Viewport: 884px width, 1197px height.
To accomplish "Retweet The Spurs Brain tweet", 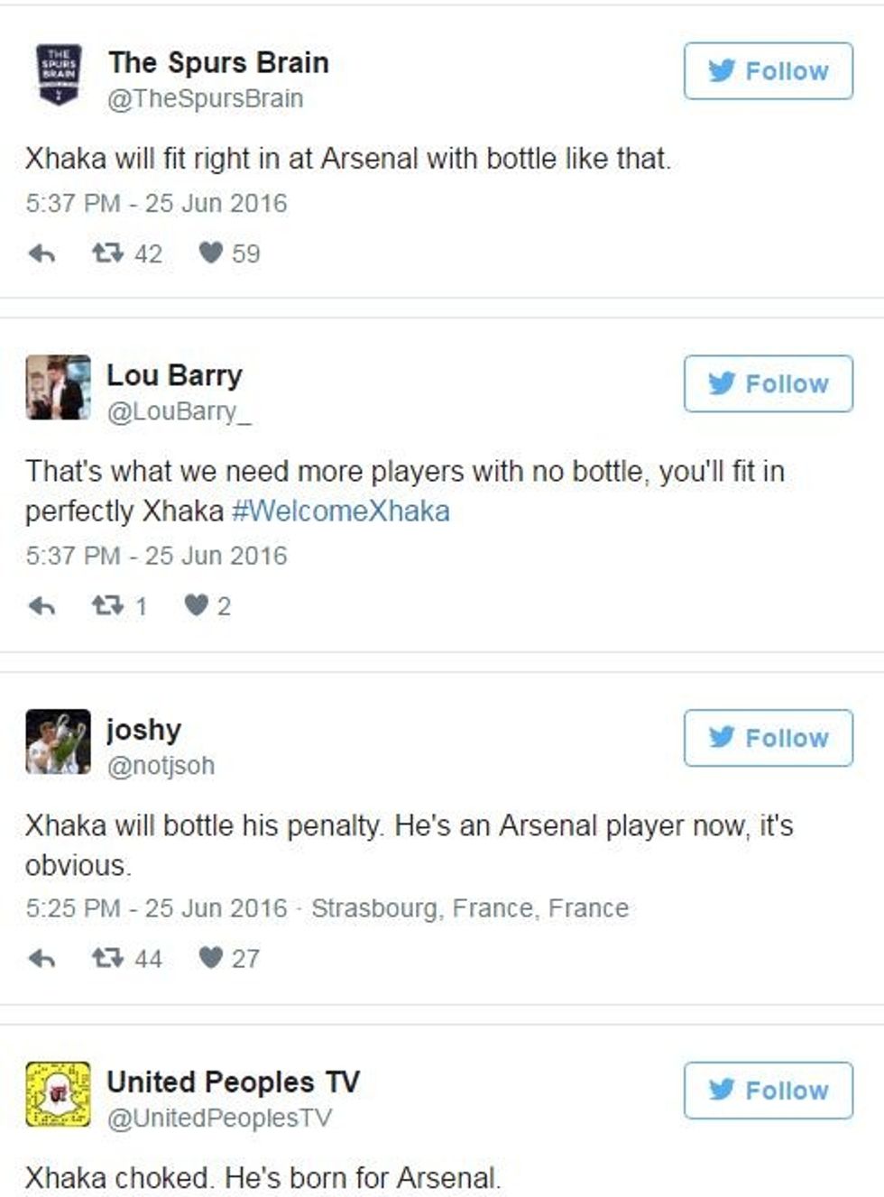I will tap(107, 253).
